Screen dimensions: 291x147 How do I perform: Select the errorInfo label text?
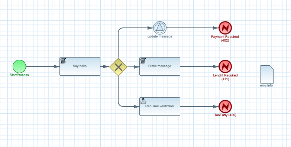(267, 85)
